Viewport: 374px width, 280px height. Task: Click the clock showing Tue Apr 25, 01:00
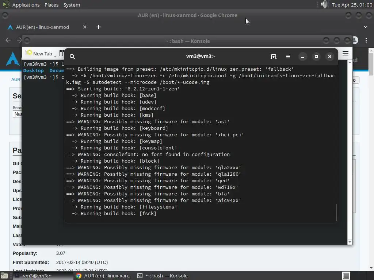(x=352, y=5)
